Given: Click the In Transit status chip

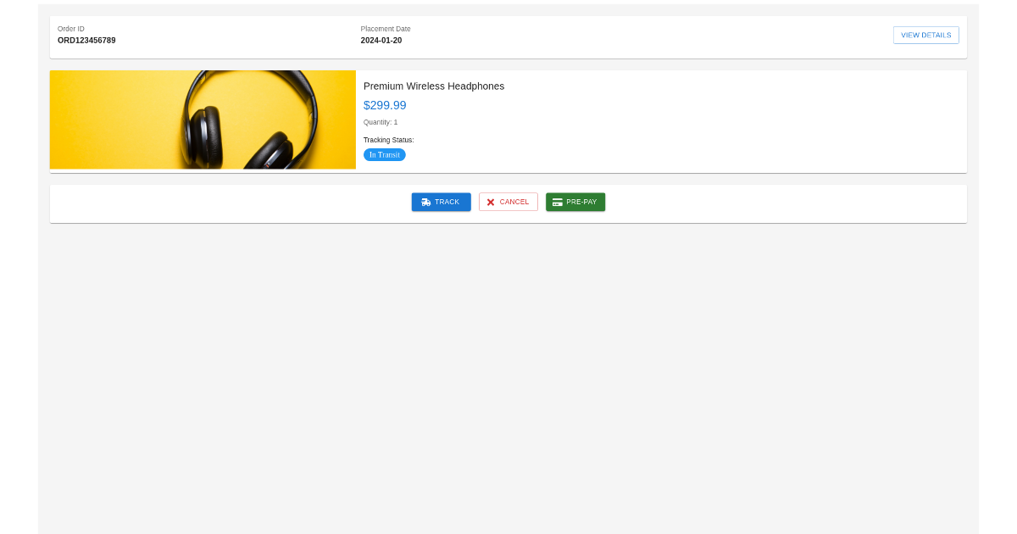Looking at the screenshot, I should point(385,155).
